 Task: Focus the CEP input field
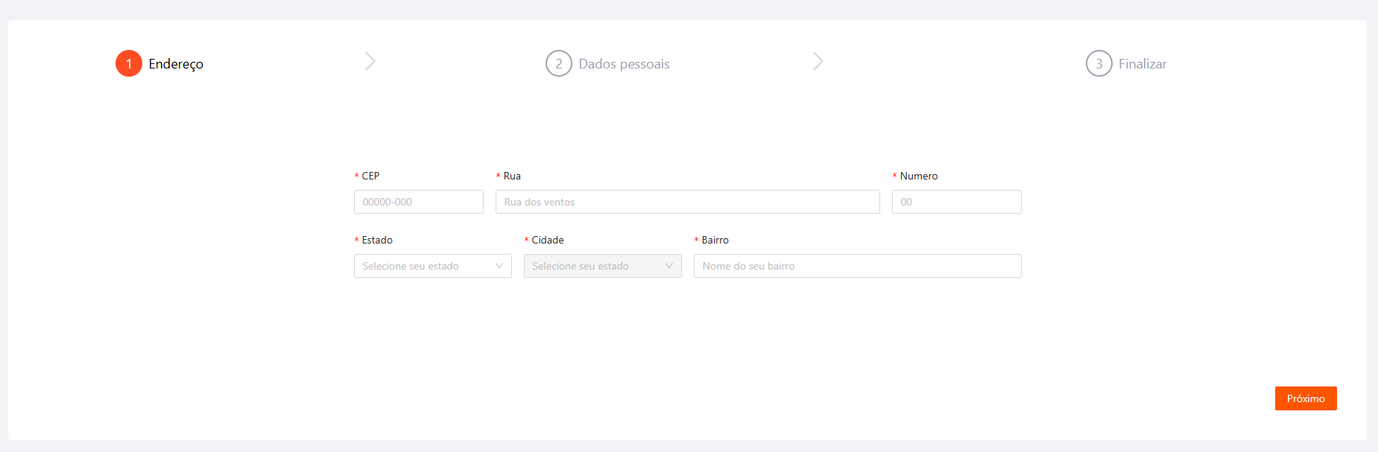click(418, 202)
